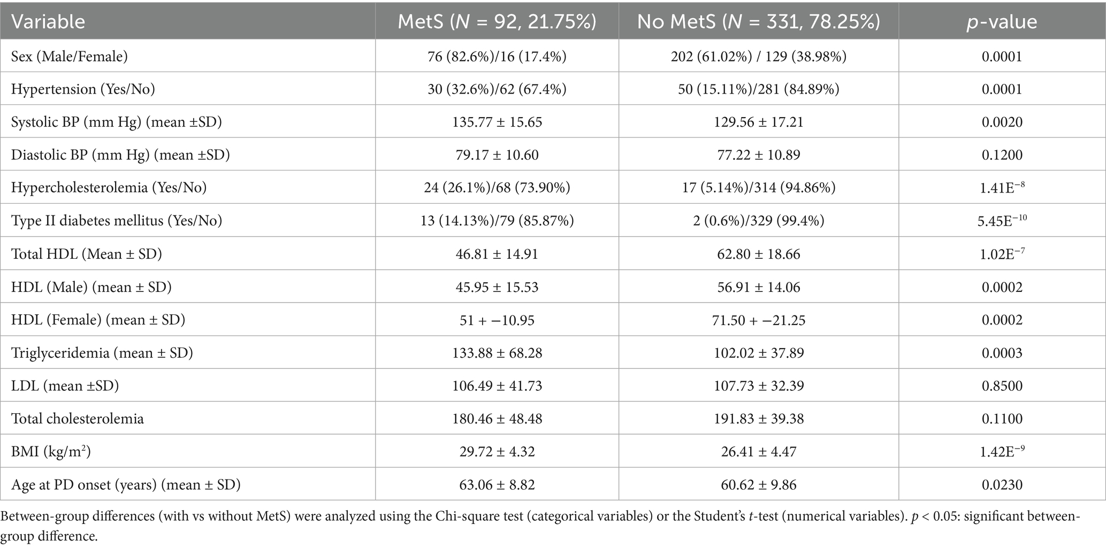Click the Total cholesterolemia row label
This screenshot has height=548, width=1106.
tap(78, 419)
